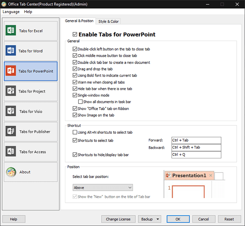Toggle Shortcuts to select tab checkbox

pos(75,141)
